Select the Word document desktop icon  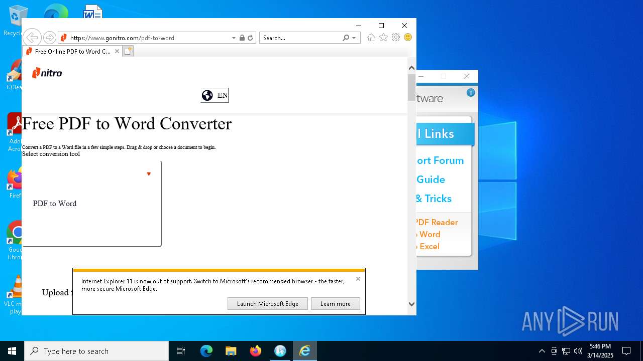pyautogui.click(x=93, y=12)
